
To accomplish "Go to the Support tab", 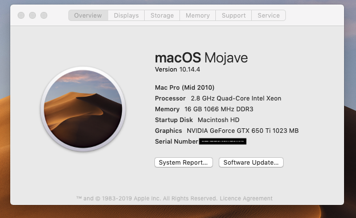I will click(234, 15).
